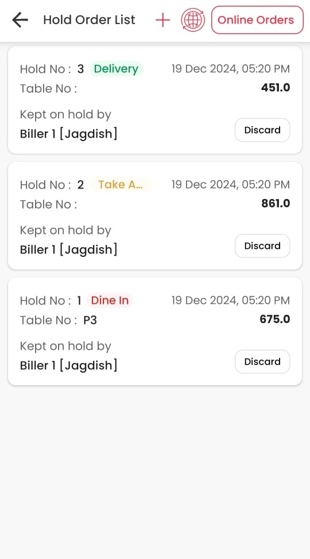Viewport: 310px width, 559px height.
Task: Open the hold order with amount 675.0
Action: tap(155, 331)
